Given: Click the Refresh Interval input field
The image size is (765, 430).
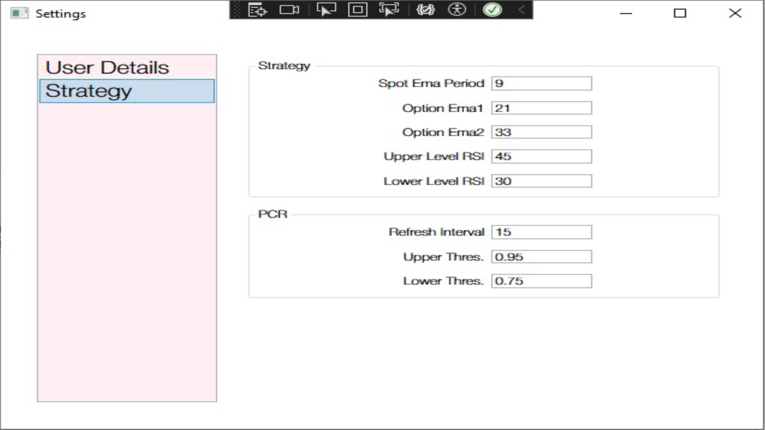Looking at the screenshot, I should click(x=541, y=232).
